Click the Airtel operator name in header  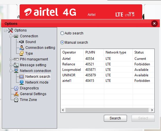91,15
